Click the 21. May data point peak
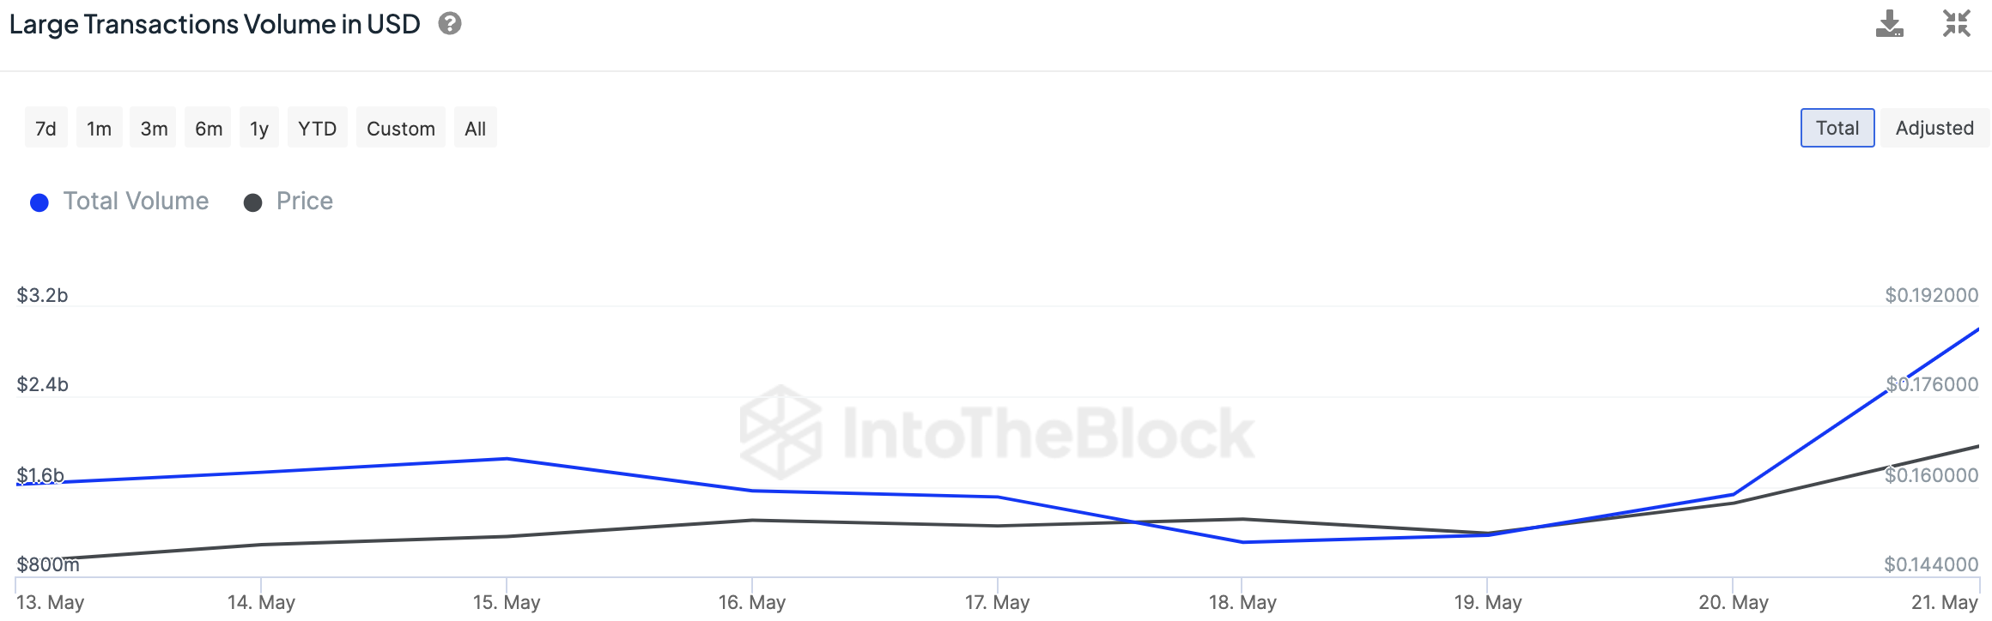This screenshot has height=621, width=1992. point(1977,329)
